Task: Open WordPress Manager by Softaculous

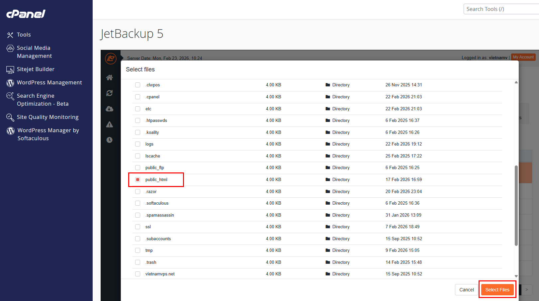Action: (x=48, y=134)
